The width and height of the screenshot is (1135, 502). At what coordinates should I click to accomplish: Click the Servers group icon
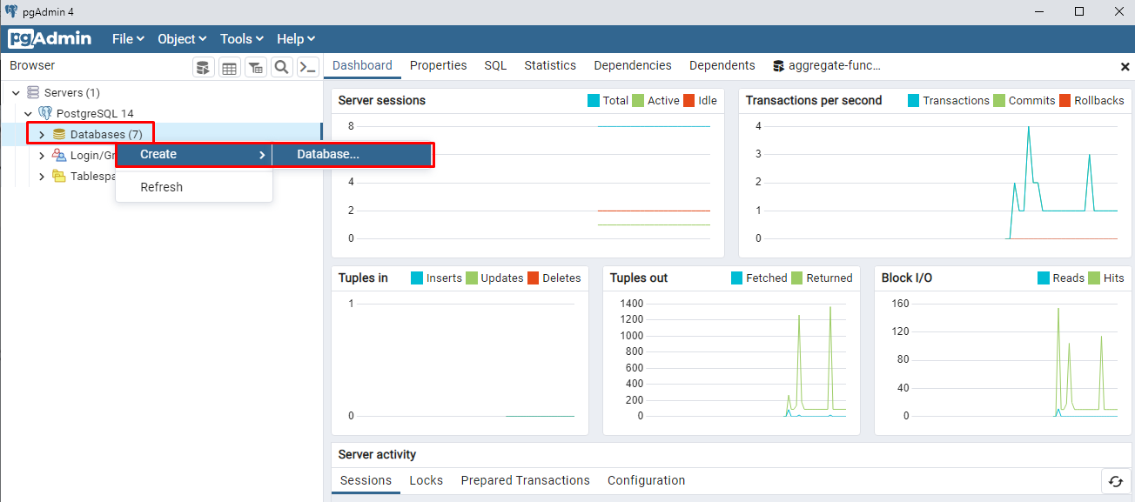(x=33, y=92)
